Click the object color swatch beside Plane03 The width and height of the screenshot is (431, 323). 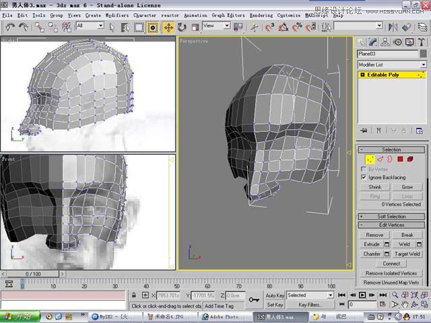pyautogui.click(x=424, y=54)
